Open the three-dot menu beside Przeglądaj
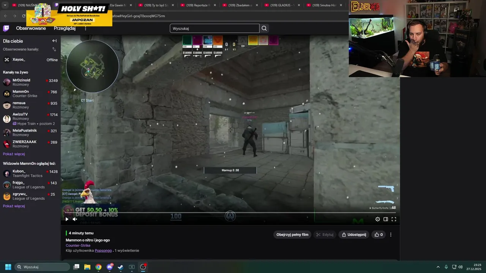 click(x=85, y=28)
